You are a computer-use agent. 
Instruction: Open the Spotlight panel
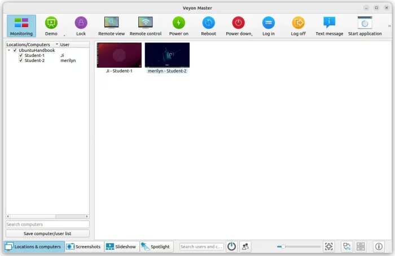pos(155,246)
